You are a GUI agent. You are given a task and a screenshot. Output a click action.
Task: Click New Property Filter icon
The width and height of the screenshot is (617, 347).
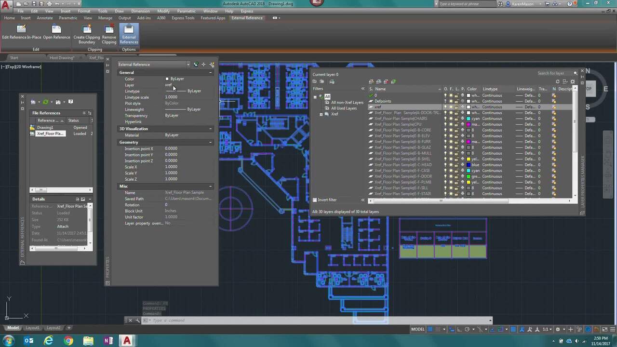315,81
